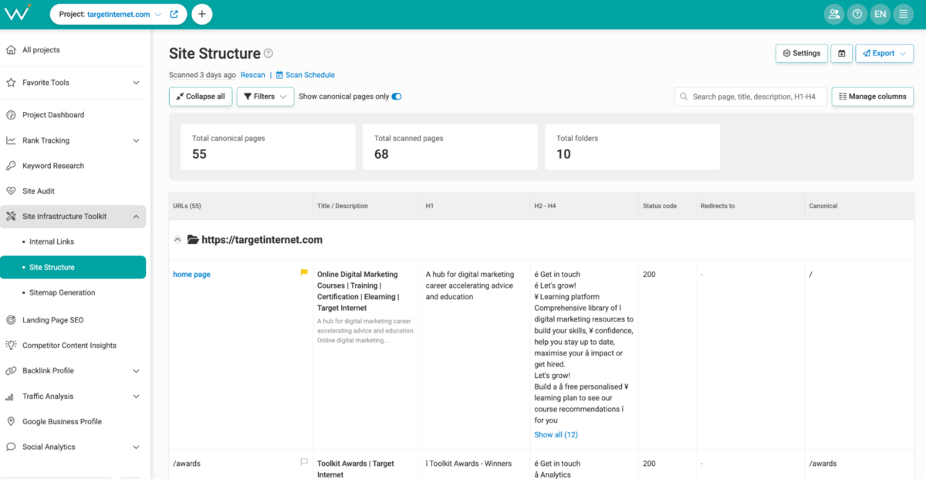
Task: Open project in new tab icon
Action: click(174, 14)
